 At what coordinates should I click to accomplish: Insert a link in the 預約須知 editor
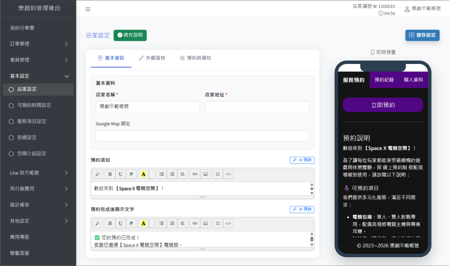195,174
